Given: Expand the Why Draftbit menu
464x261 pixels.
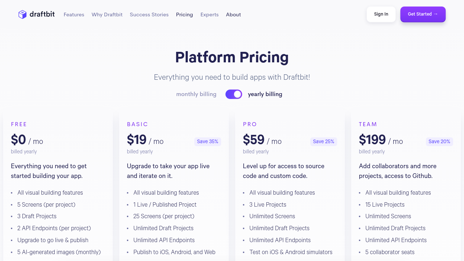Looking at the screenshot, I should tap(107, 15).
